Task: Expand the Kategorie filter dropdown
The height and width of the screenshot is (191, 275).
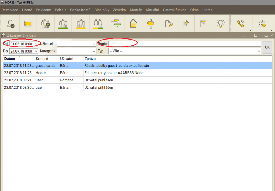Action: [94, 51]
